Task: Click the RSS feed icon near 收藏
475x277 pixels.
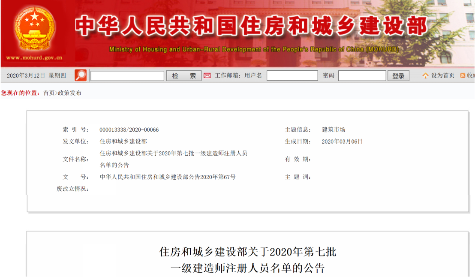Action: point(463,75)
